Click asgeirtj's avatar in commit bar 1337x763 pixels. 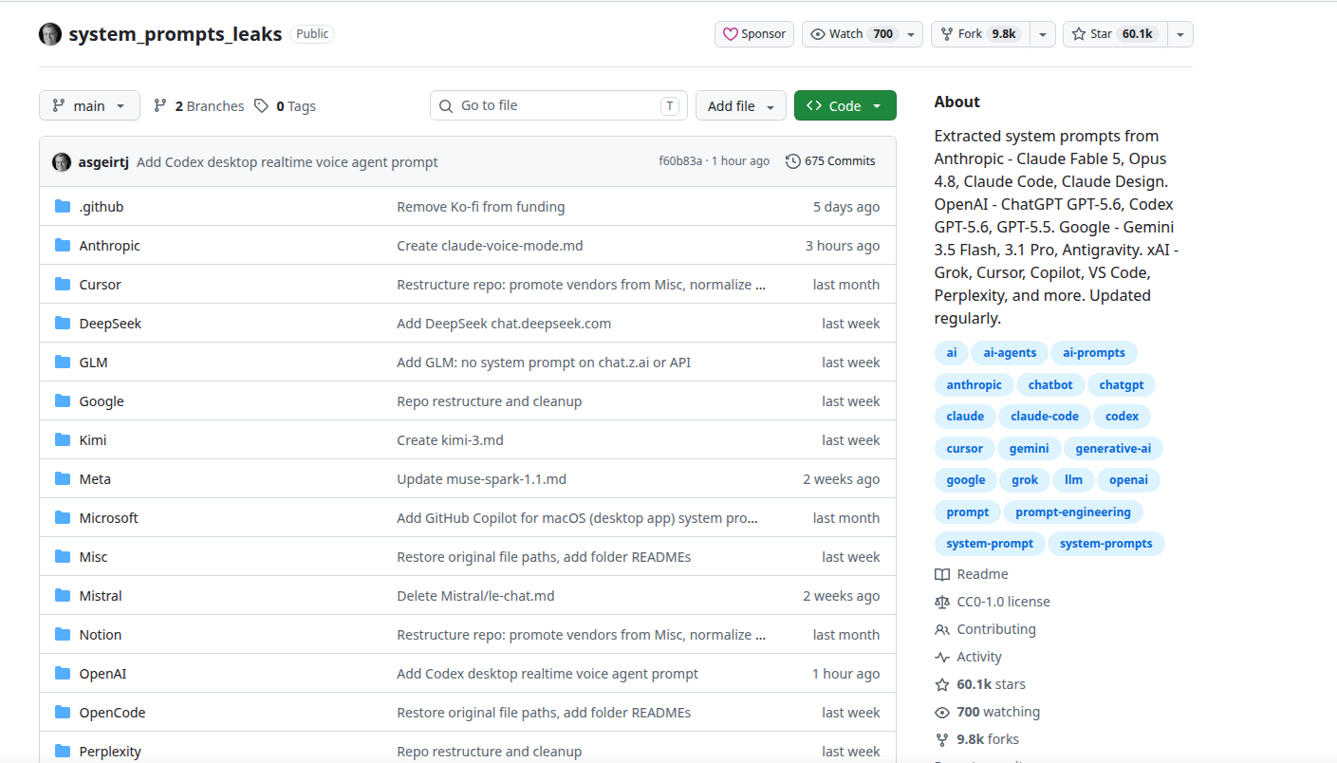pyautogui.click(x=62, y=162)
